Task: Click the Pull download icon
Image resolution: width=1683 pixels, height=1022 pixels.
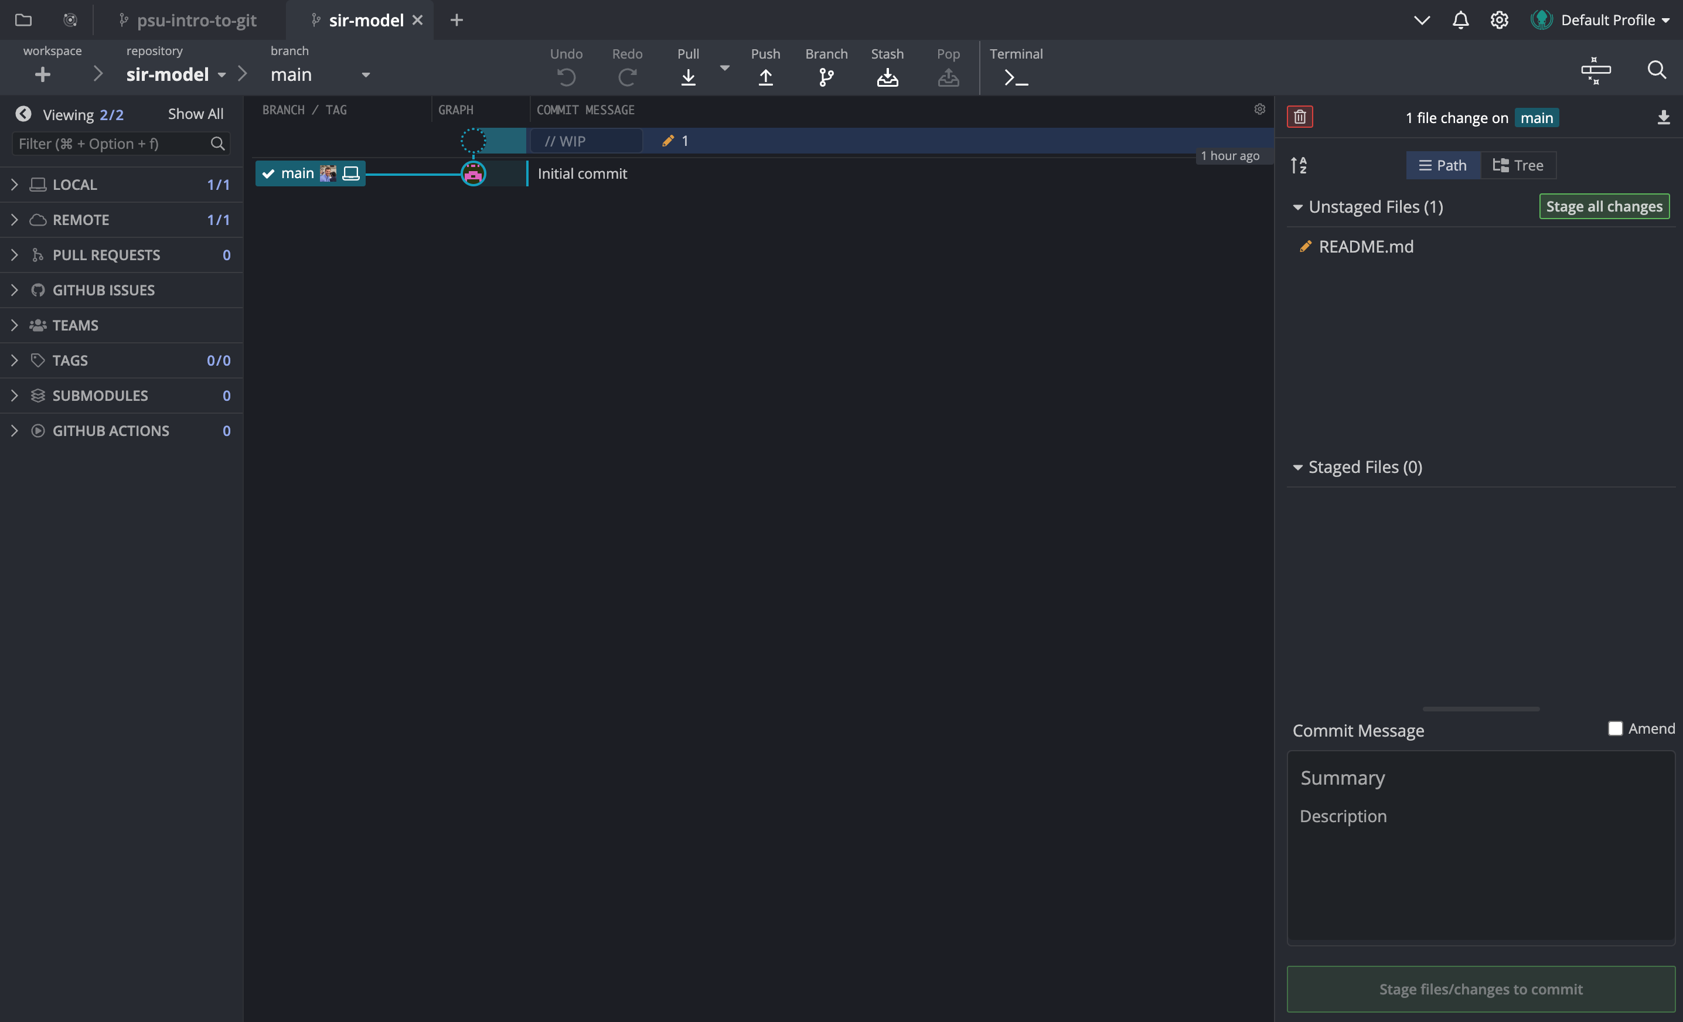Action: click(x=688, y=77)
